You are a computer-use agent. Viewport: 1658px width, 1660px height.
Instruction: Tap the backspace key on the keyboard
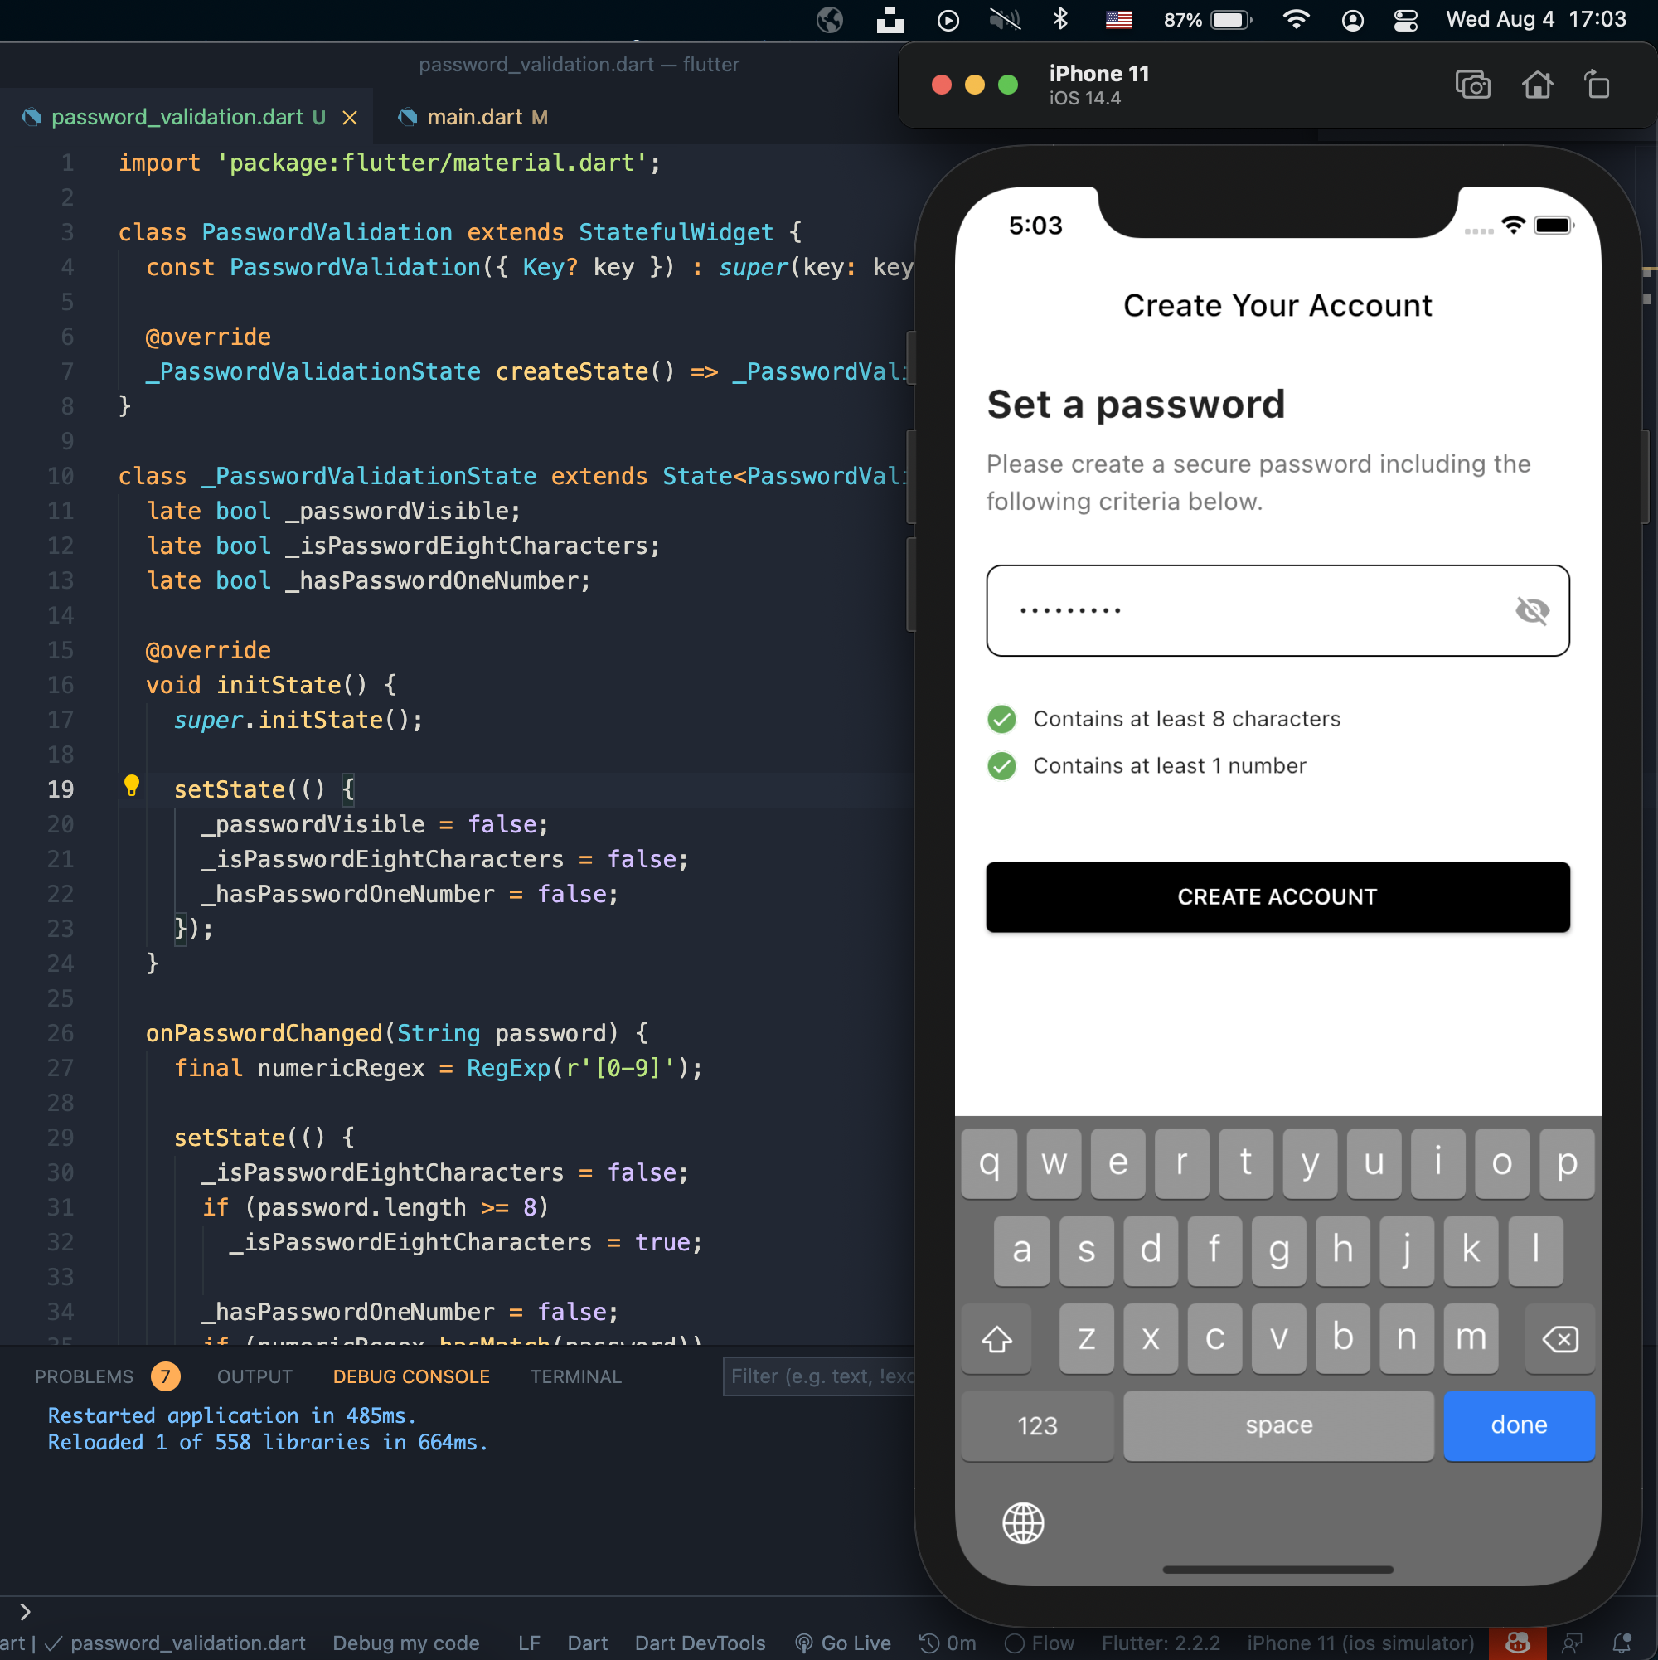click(x=1559, y=1337)
